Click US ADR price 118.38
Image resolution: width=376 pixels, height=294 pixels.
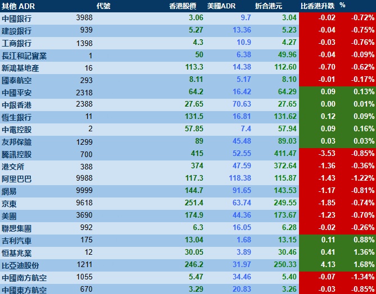(x=240, y=178)
